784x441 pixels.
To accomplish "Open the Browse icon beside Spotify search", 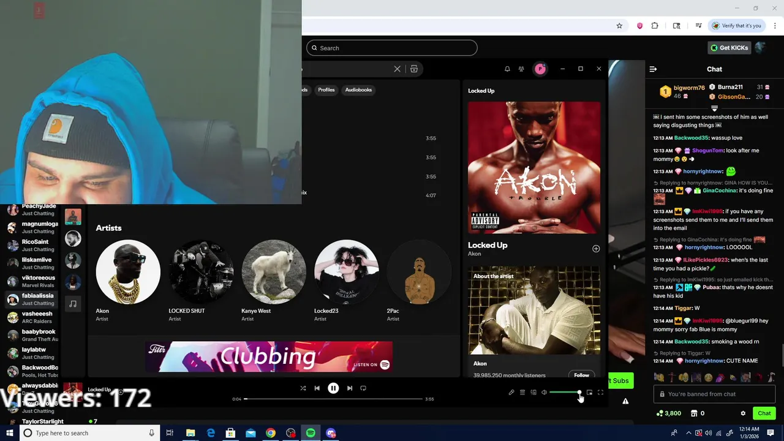I will coord(414,69).
